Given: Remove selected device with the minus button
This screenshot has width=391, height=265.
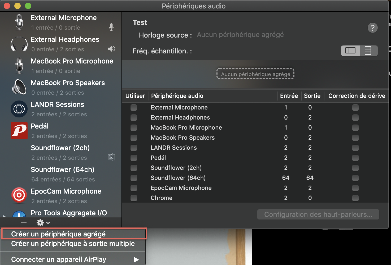Looking at the screenshot, I should tap(24, 223).
